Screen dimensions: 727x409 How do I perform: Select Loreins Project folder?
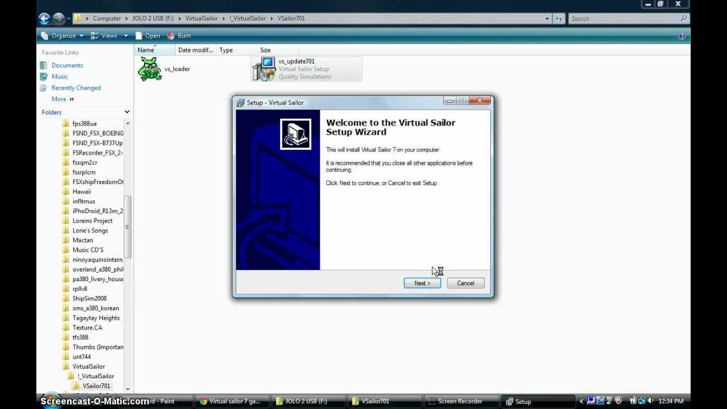point(93,220)
